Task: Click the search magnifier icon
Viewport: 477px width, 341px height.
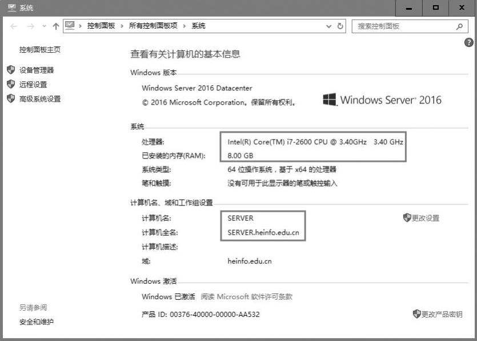Action: tap(459, 26)
